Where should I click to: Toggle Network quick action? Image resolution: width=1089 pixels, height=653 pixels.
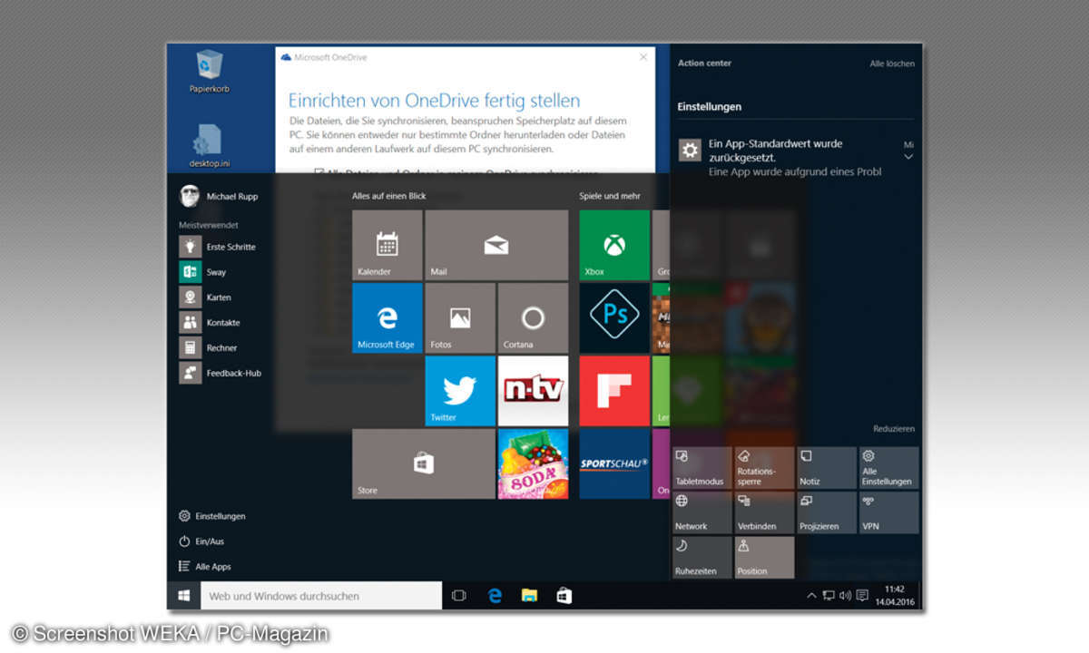click(701, 512)
